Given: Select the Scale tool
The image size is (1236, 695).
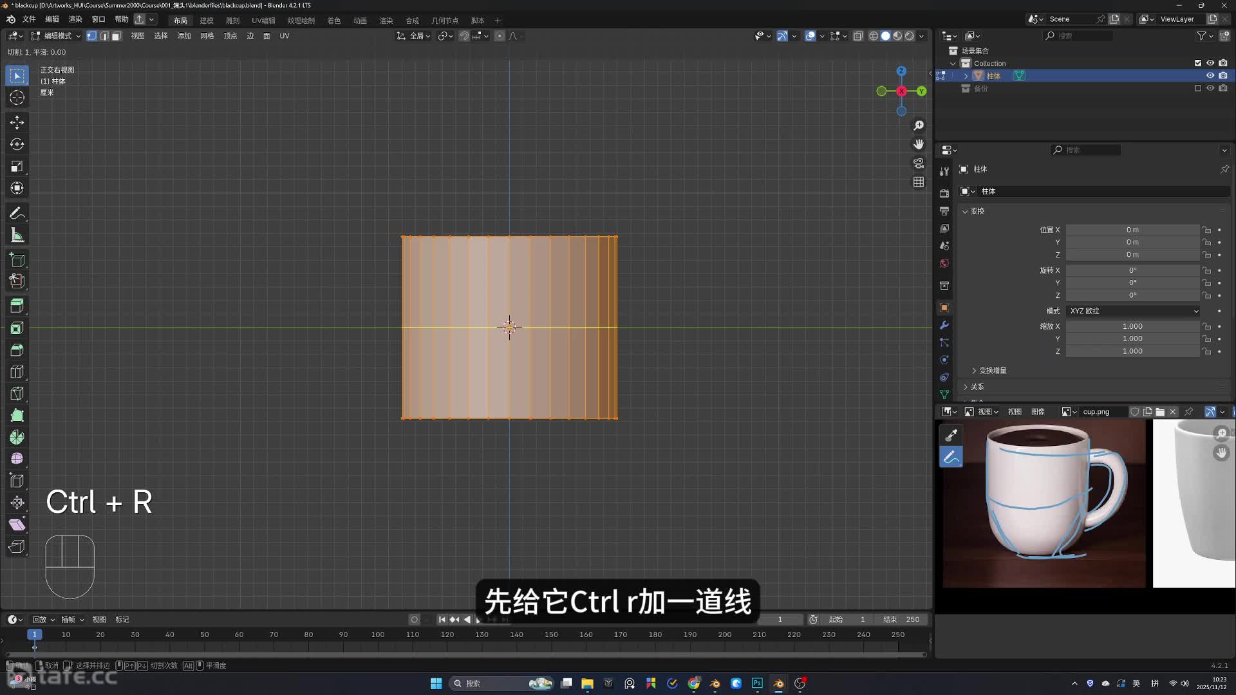Looking at the screenshot, I should pos(17,167).
